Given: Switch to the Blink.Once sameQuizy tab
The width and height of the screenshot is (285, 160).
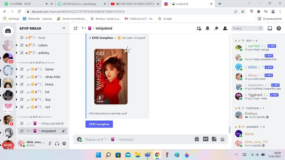Looking at the screenshot, I should point(82,4).
